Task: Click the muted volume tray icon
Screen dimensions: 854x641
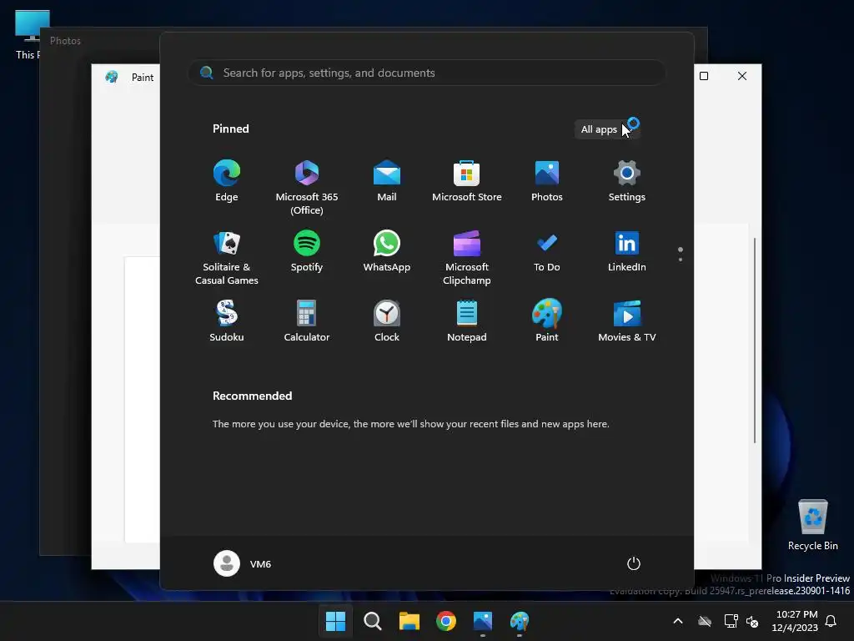Action: coord(752,621)
